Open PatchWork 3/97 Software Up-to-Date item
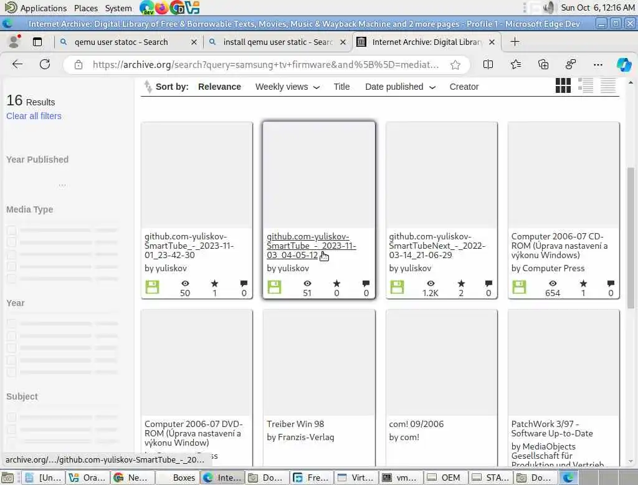 tap(552, 428)
